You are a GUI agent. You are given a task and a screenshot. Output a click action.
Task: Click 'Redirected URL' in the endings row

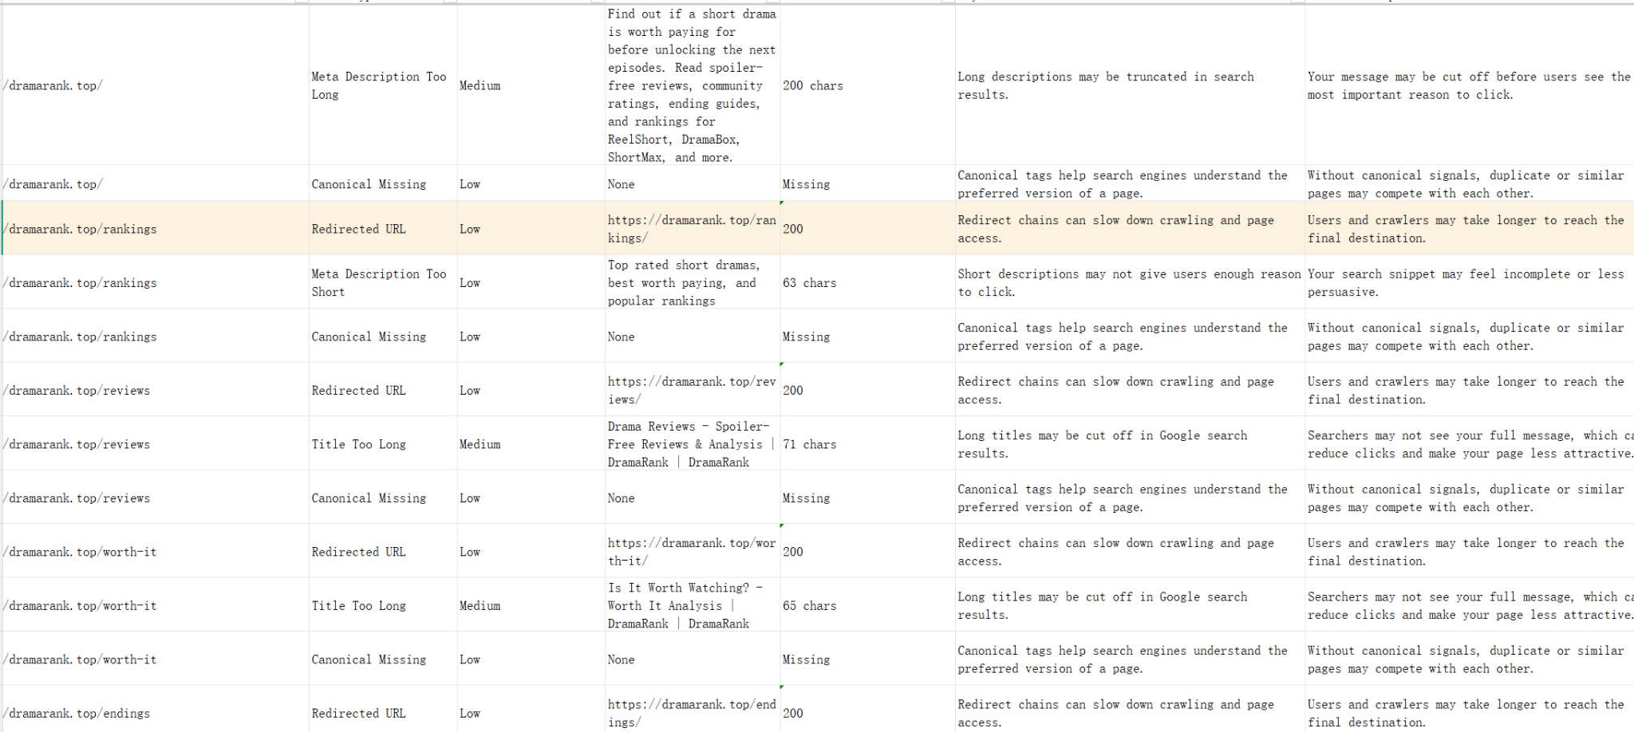pyautogui.click(x=358, y=714)
